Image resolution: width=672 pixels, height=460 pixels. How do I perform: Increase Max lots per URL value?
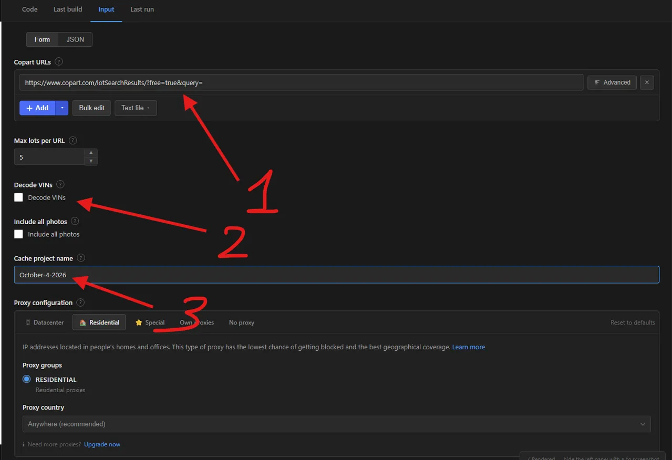91,153
